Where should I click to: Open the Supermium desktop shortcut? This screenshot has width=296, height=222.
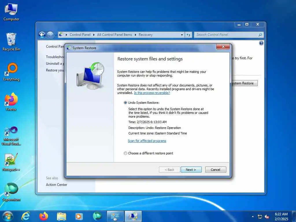pyautogui.click(x=11, y=192)
